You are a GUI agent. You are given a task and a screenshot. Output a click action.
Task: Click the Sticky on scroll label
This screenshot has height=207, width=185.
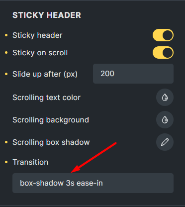40,53
